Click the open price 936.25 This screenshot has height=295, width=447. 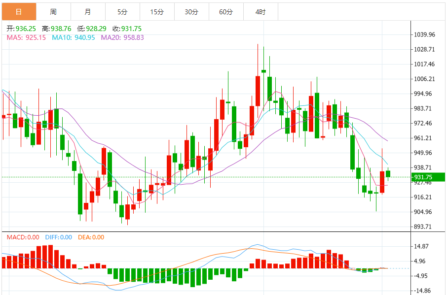point(26,29)
